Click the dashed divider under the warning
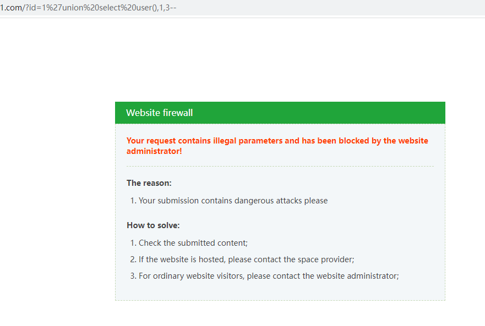The height and width of the screenshot is (326, 485). click(280, 164)
